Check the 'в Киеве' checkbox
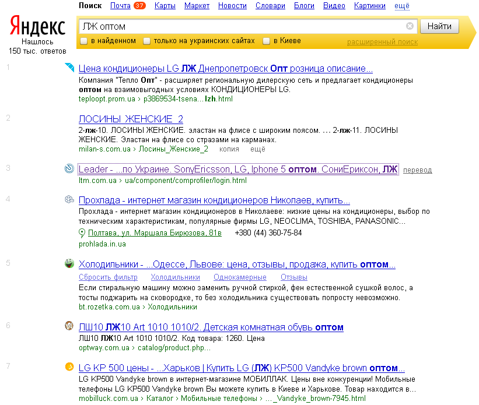 click(267, 41)
